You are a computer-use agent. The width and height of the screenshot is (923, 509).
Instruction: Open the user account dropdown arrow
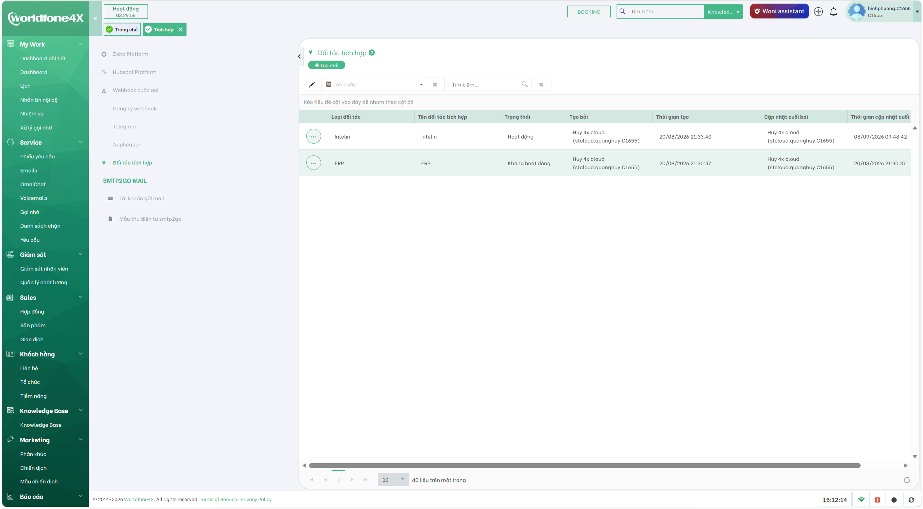point(917,12)
